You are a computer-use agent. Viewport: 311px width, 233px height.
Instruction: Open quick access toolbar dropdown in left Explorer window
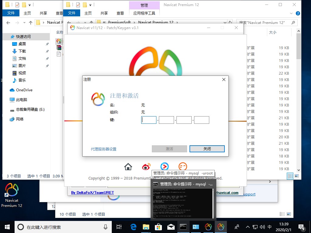(29, 5)
